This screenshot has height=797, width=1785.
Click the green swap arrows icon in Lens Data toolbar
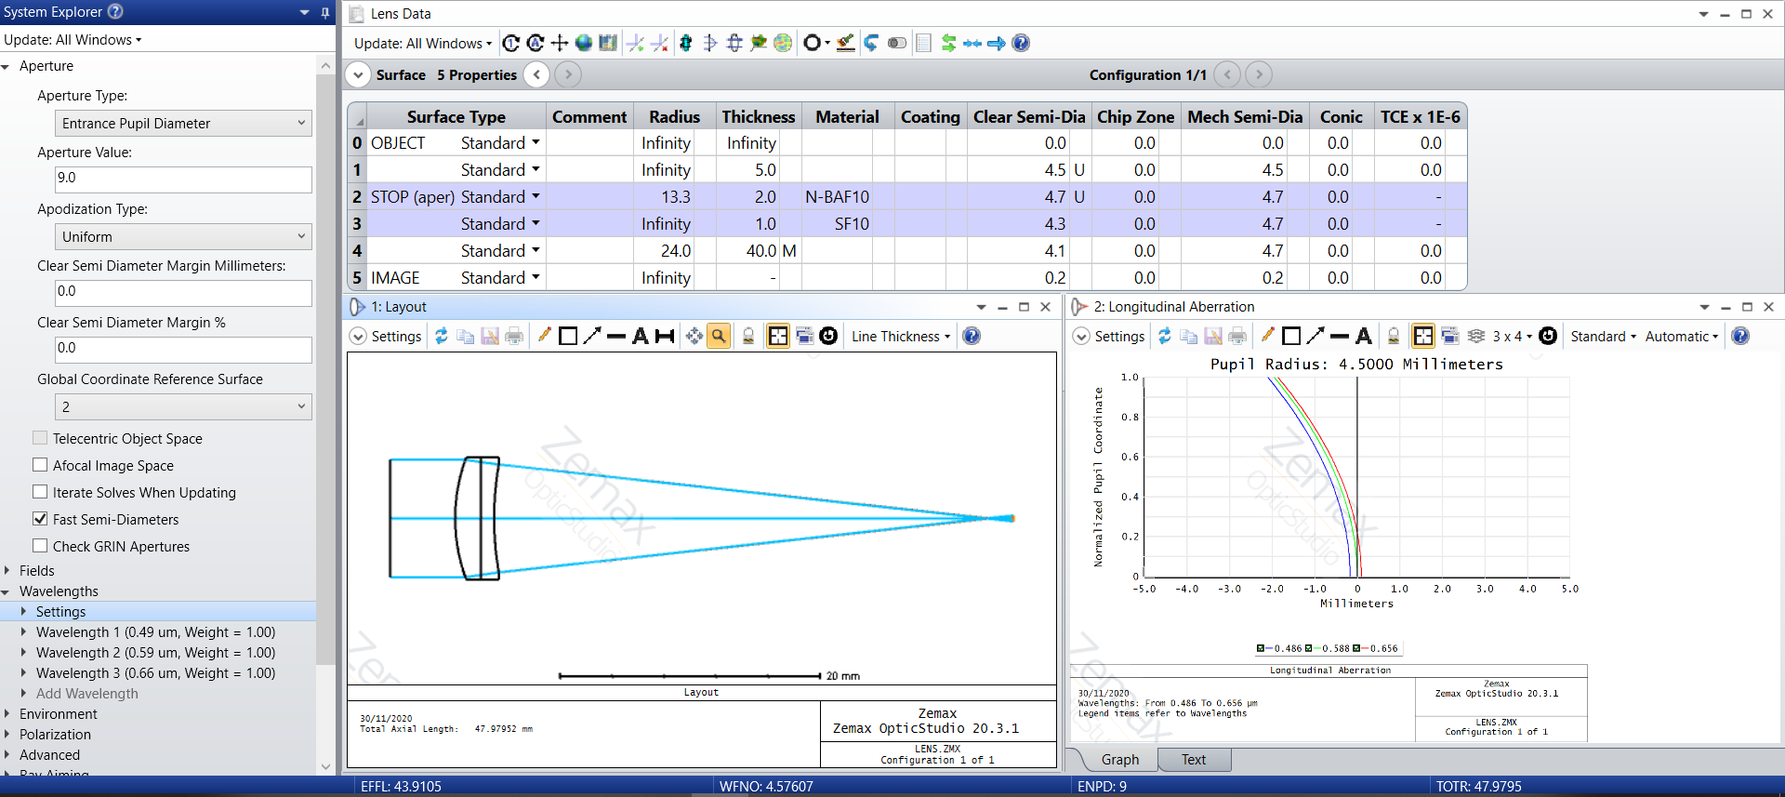coord(948,43)
